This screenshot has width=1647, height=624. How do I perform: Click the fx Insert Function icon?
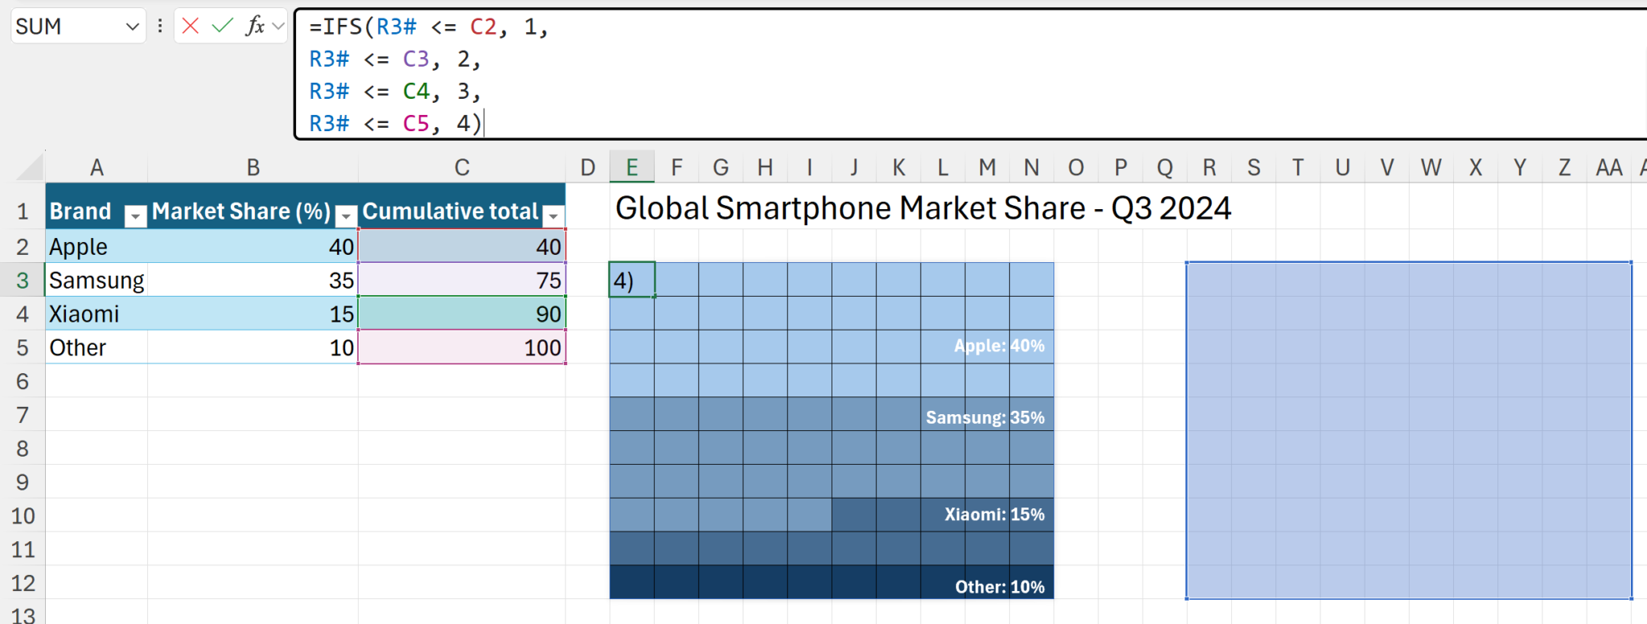[x=255, y=27]
